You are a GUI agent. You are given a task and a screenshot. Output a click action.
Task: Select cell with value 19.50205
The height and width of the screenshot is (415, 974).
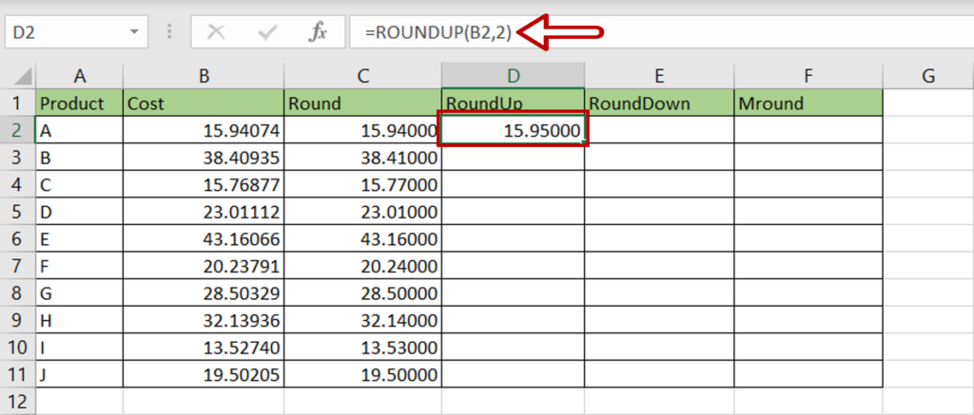[204, 375]
